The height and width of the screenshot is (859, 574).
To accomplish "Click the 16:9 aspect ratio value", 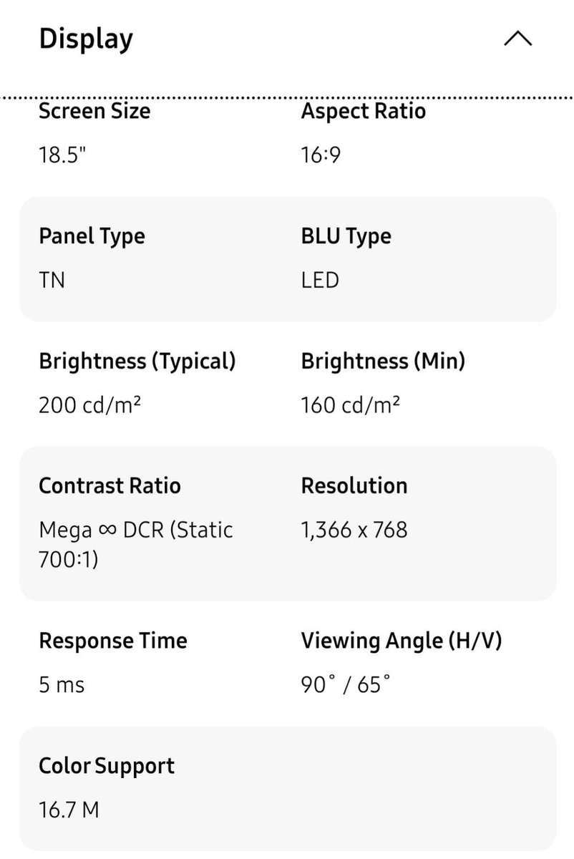I will 319,154.
